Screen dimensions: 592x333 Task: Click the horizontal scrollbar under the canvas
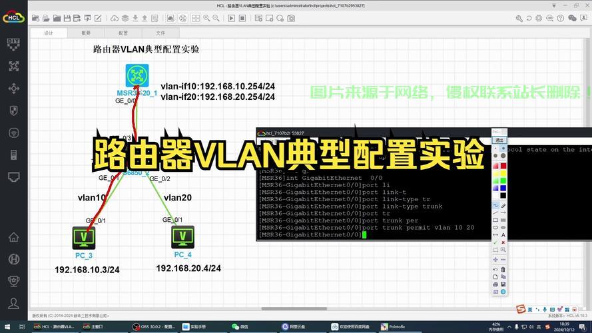294,308
